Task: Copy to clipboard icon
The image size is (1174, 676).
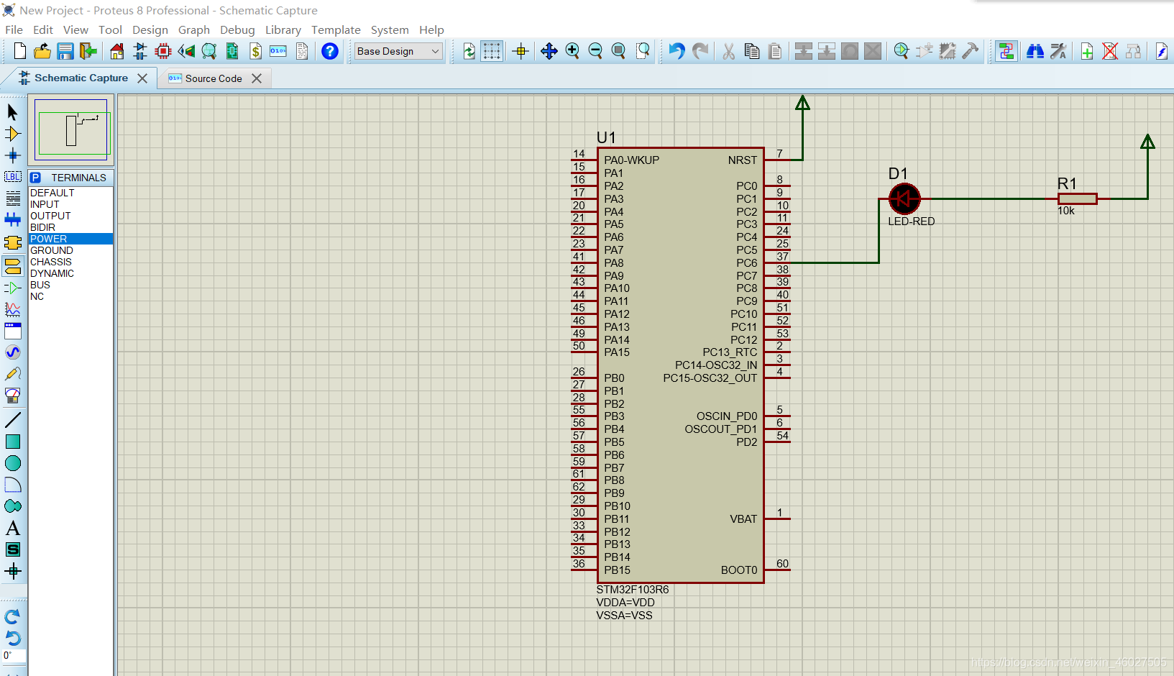Action: [x=752, y=51]
